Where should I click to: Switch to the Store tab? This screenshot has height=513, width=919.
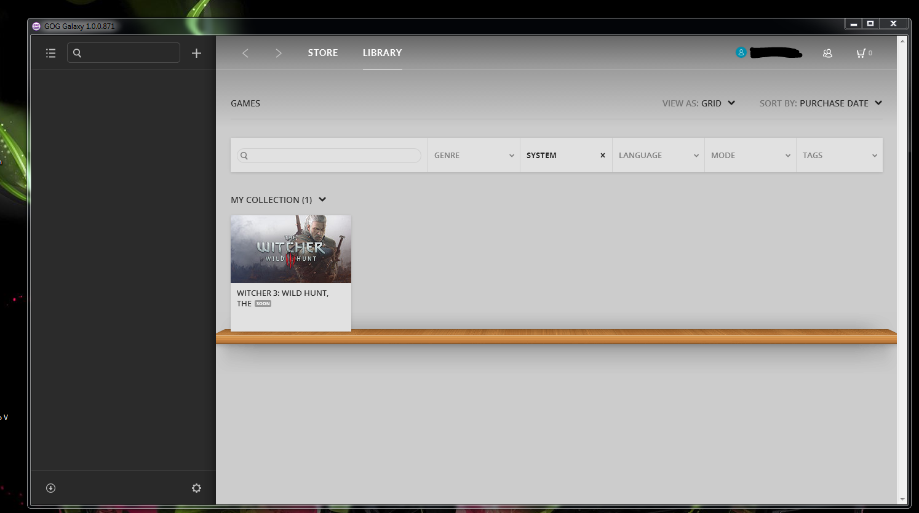point(322,53)
